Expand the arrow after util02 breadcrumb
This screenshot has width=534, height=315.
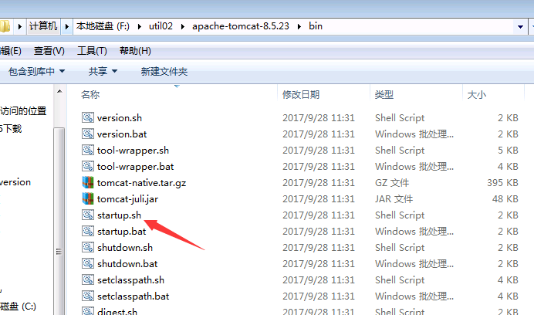(183, 26)
